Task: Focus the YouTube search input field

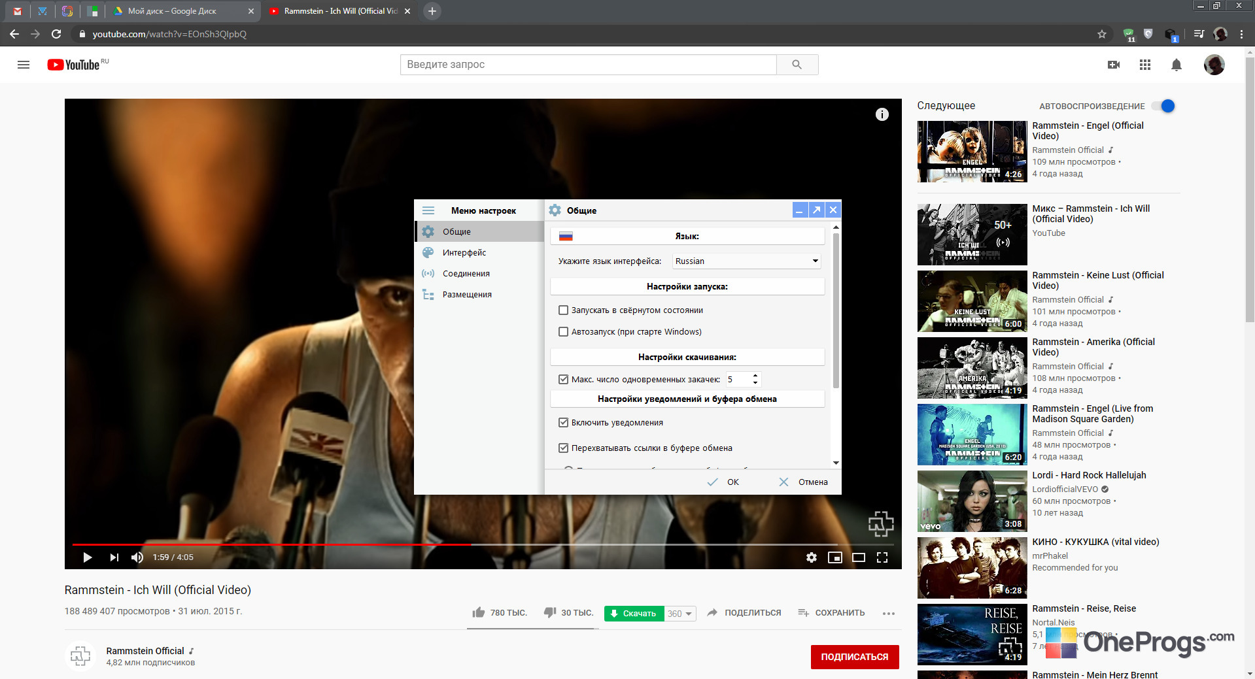Action: 588,65
